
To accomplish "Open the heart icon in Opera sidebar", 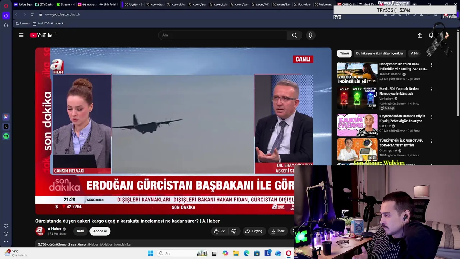I will (x=6, y=226).
